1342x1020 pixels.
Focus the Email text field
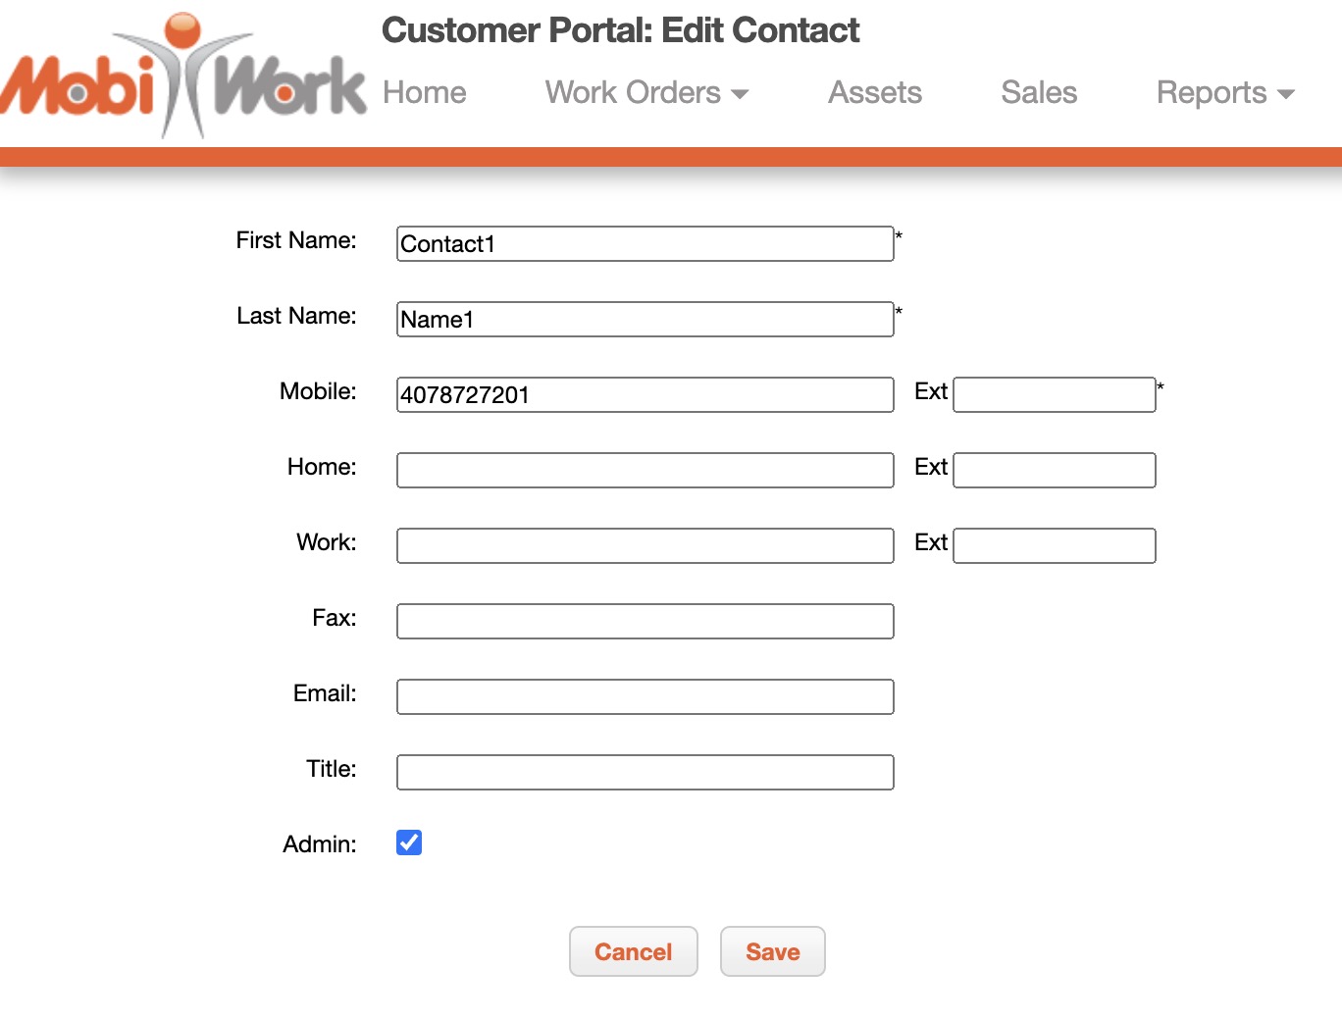[645, 697]
